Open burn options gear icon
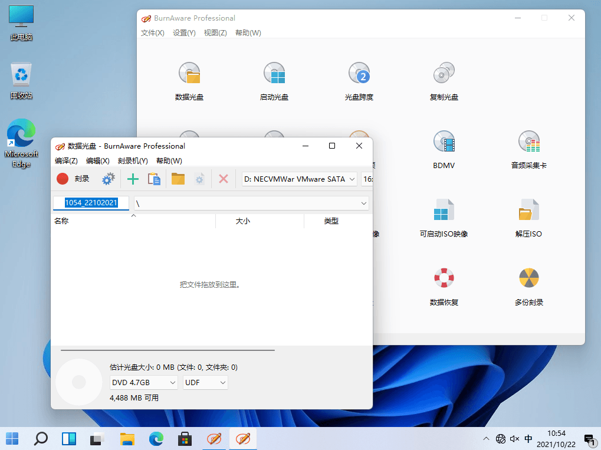Screen dimensions: 601x450 (x=108, y=179)
